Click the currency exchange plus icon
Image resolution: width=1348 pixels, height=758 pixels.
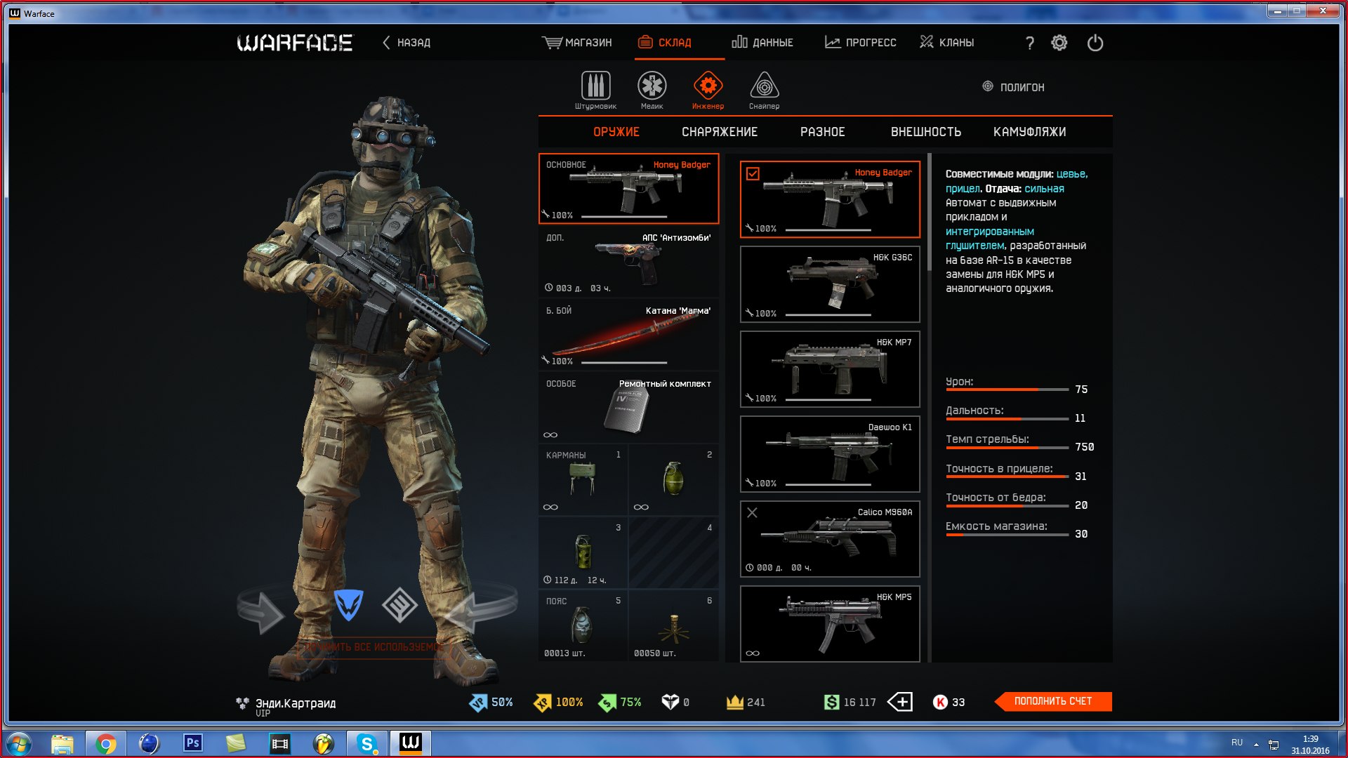[900, 702]
